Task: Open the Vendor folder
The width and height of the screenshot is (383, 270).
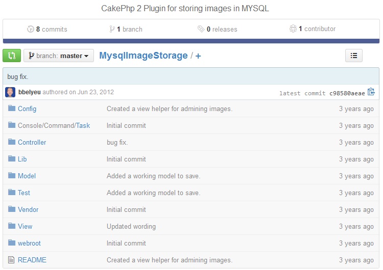Action: coord(28,209)
